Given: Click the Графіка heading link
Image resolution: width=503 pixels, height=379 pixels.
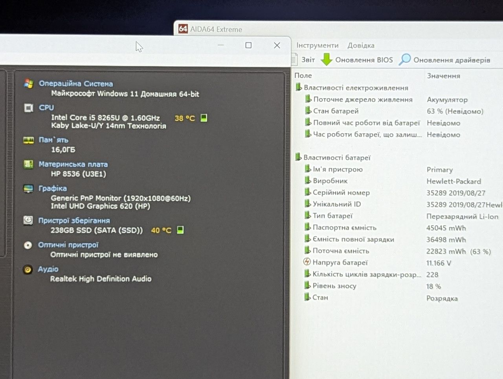Looking at the screenshot, I should click(53, 188).
